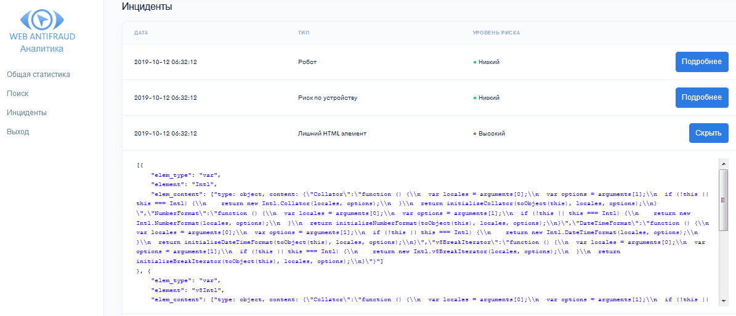Open Подробнее for Риск по устройству incident
This screenshot has width=736, height=316.
[702, 98]
